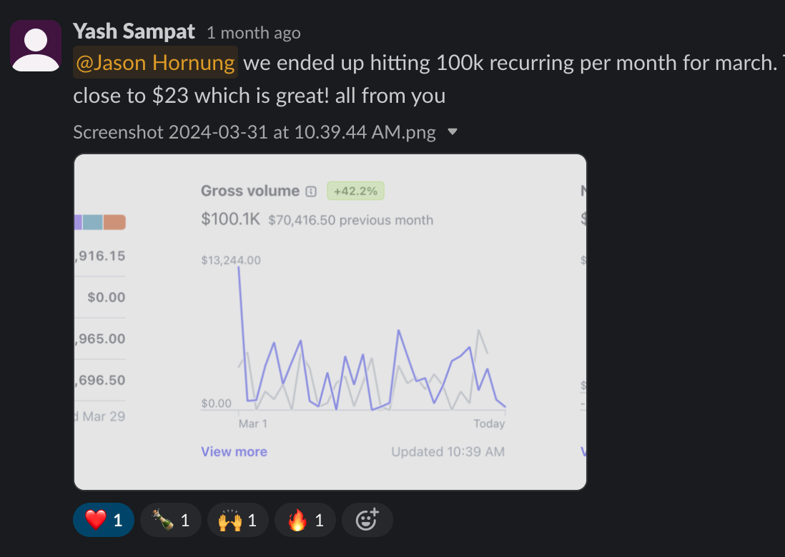Click the orange segment of the color bar
785x557 pixels.
114,222
